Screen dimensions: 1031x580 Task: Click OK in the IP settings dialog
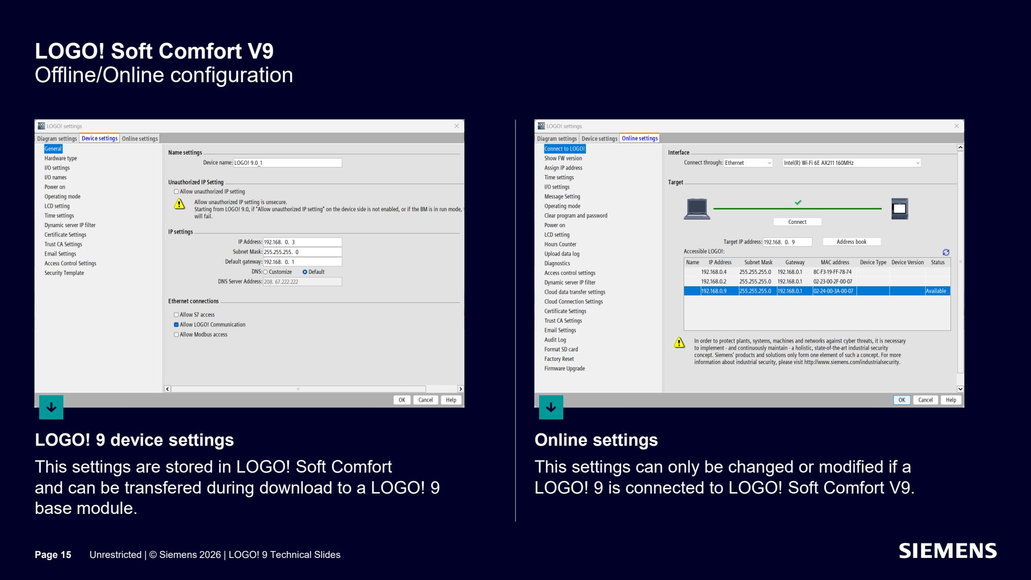[402, 400]
